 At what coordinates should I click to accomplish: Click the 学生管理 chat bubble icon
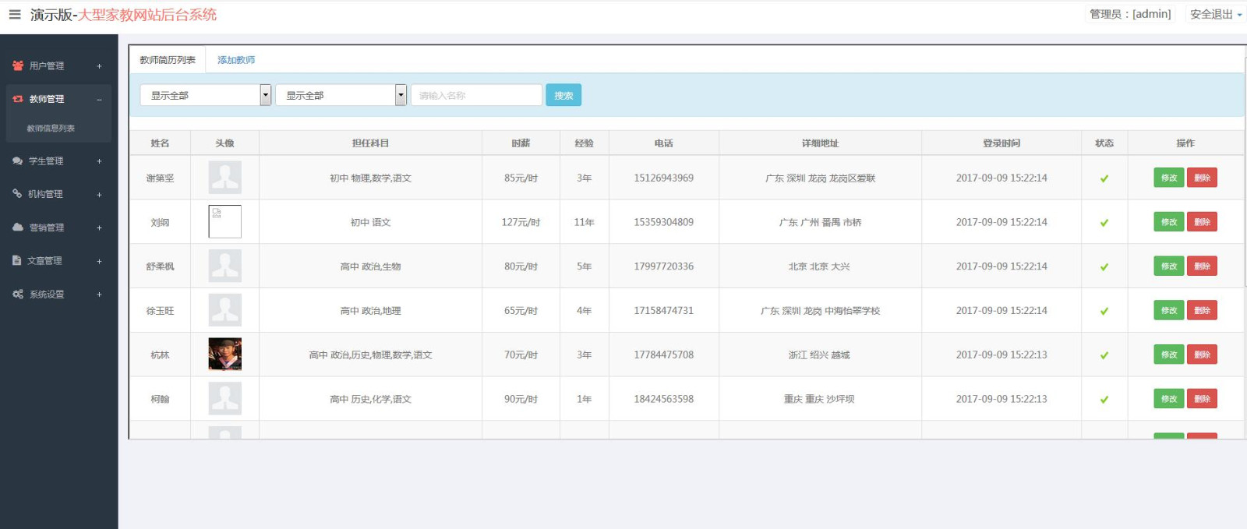[x=18, y=161]
